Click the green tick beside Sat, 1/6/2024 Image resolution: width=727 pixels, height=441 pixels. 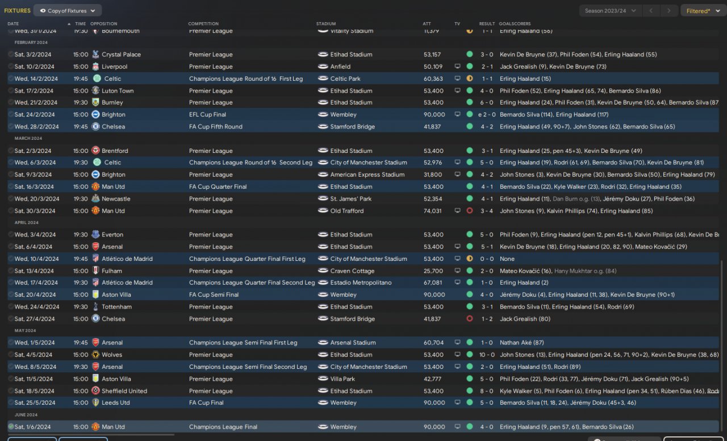coord(11,427)
